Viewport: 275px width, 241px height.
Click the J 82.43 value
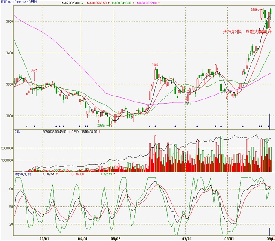[106, 175]
